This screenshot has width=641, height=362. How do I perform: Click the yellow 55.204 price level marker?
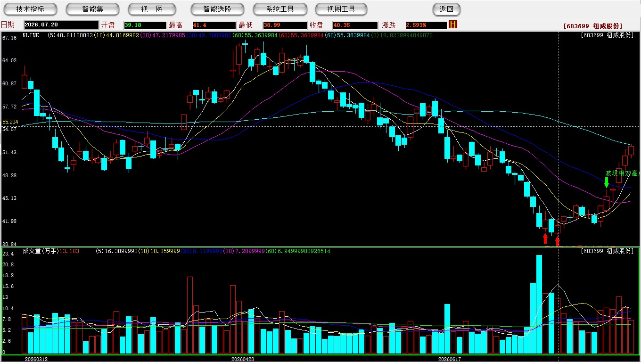(10, 122)
